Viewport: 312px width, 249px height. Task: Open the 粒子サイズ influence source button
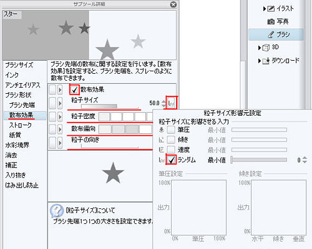coord(172,103)
